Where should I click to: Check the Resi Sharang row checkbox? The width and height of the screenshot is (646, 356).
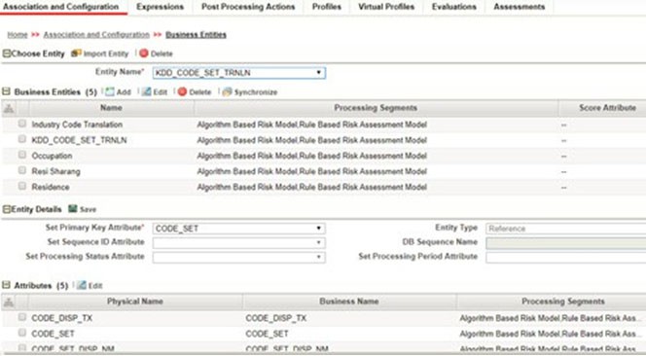coord(22,170)
